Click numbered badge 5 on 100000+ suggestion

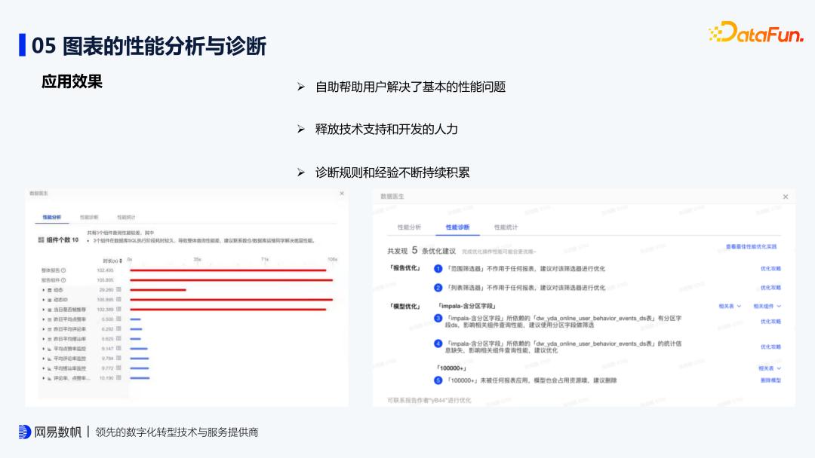tap(438, 380)
